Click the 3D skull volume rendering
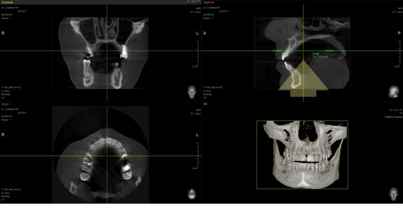 pos(303,154)
